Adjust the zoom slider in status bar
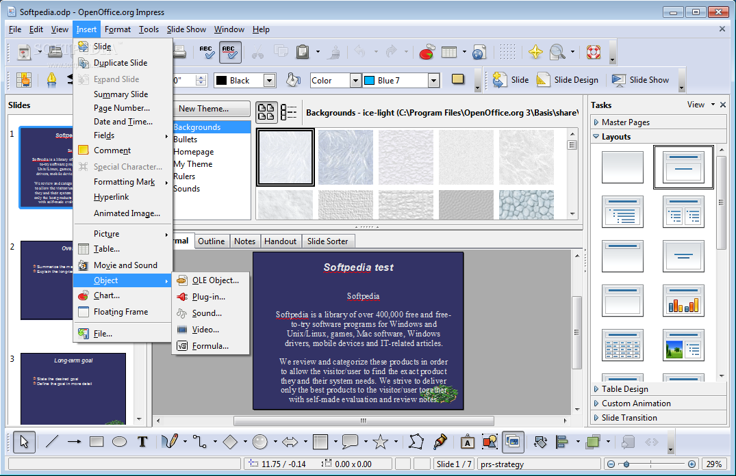This screenshot has width=736, height=476. tap(626, 464)
